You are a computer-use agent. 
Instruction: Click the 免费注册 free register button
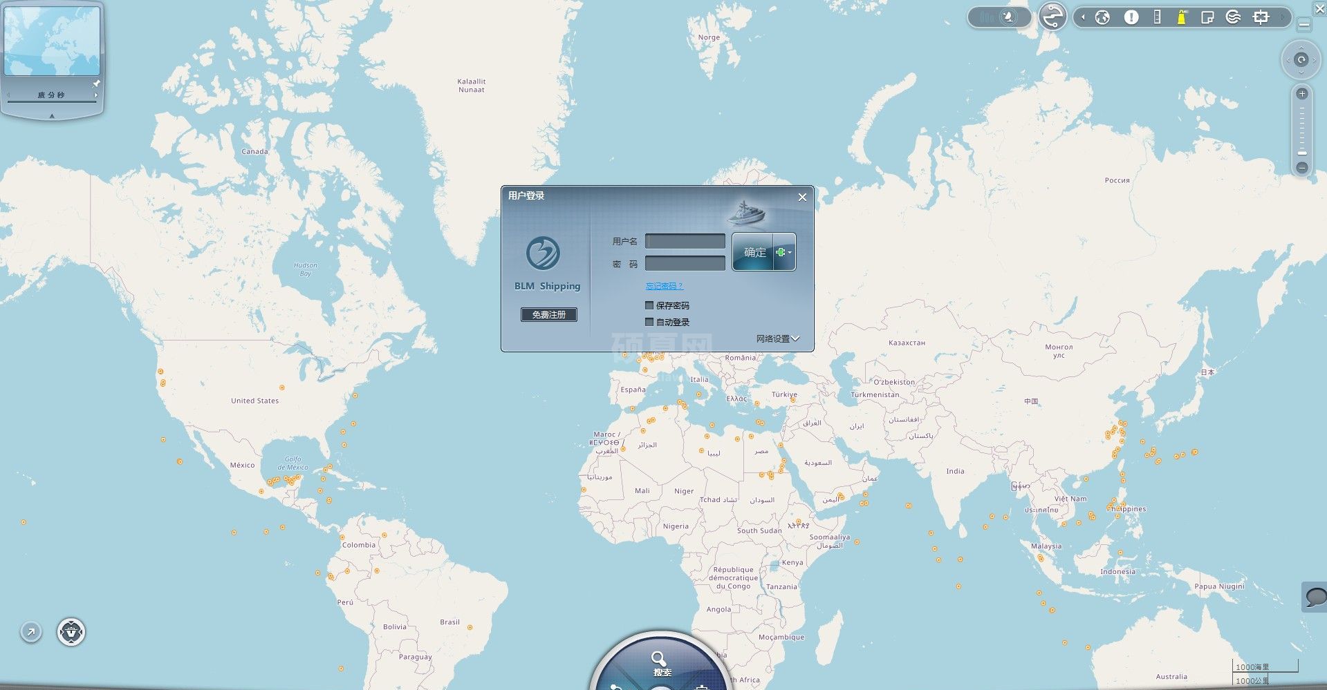tap(549, 314)
